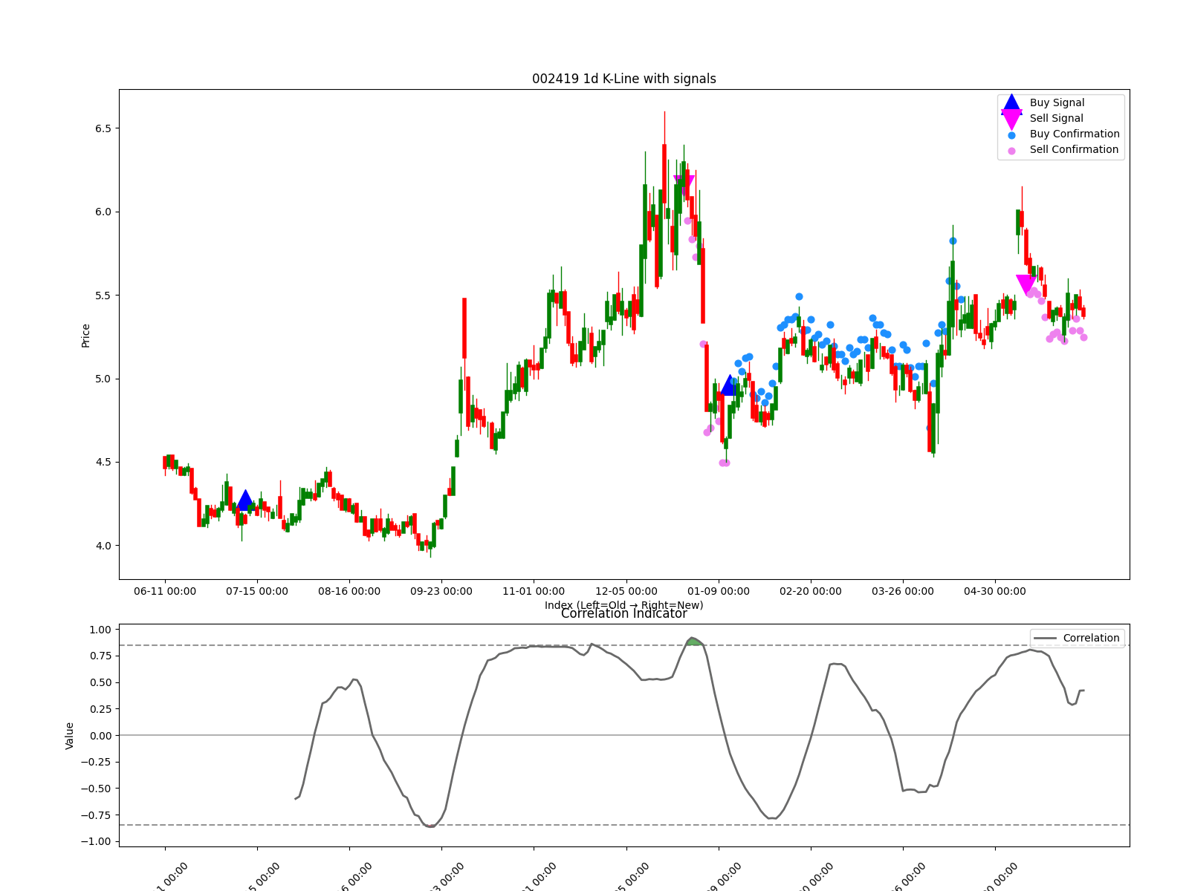Click the -1.00 correlation axis tick label

[97, 841]
